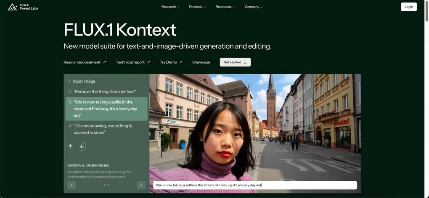Click the "New model suite" subtitle text
This screenshot has width=429, height=198.
click(167, 46)
